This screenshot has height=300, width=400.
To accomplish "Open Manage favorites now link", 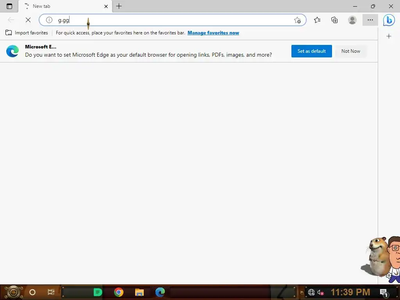I will [x=213, y=33].
